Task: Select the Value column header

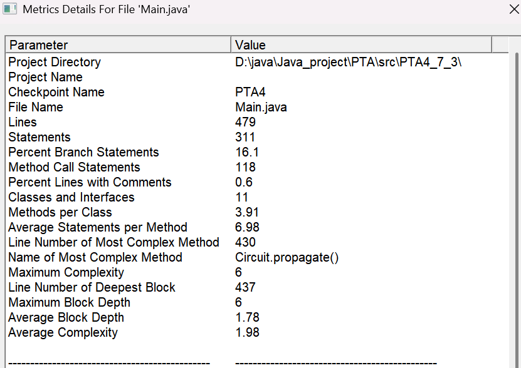Action: tap(361, 45)
